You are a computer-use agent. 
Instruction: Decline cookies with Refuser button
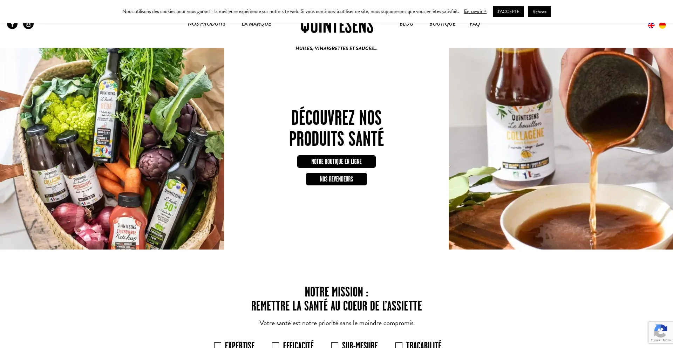(x=539, y=12)
